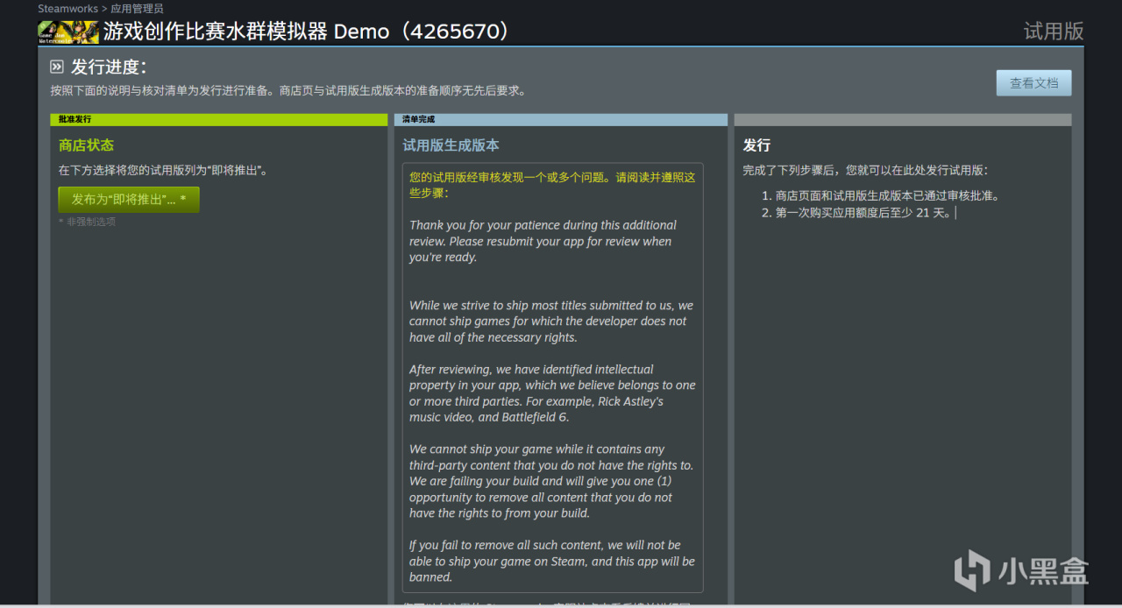Click the paragraph starting 'Thank you for your patience'
Image resolution: width=1122 pixels, height=608 pixels.
543,241
